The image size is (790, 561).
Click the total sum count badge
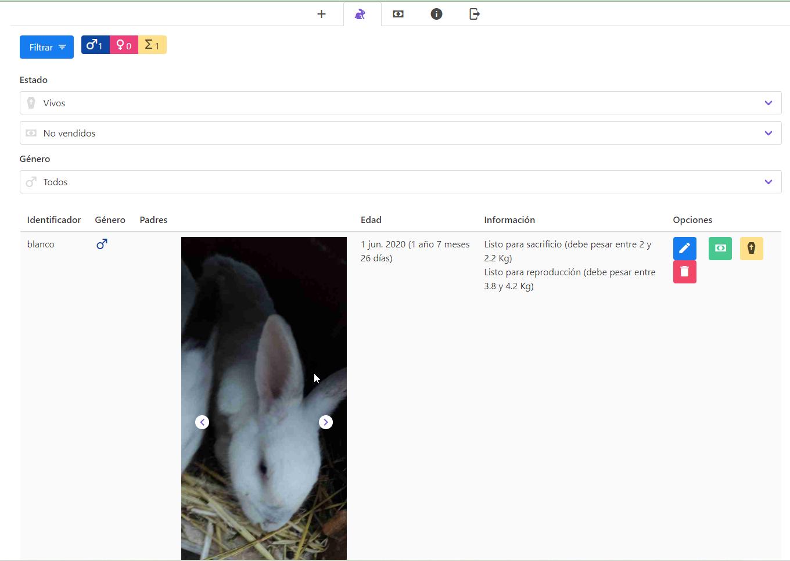pyautogui.click(x=152, y=45)
